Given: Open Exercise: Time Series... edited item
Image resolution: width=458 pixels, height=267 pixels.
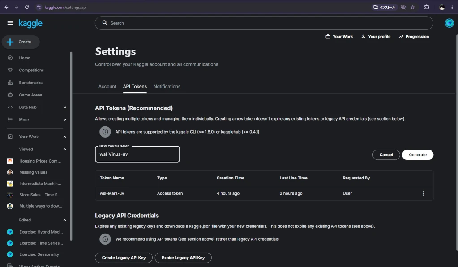Looking at the screenshot, I should [41, 243].
